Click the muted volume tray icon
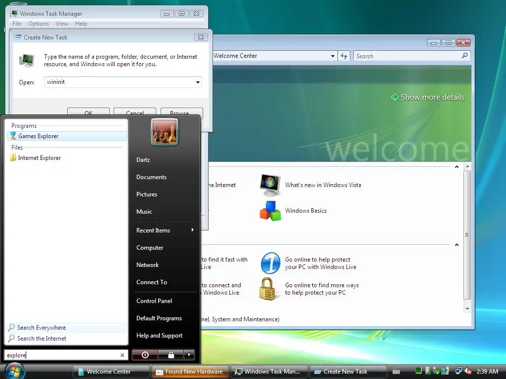This screenshot has height=379, width=506. point(468,371)
